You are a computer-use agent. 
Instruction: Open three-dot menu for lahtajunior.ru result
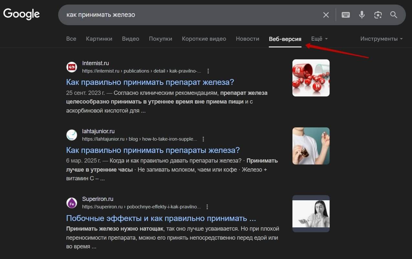tap(203, 139)
